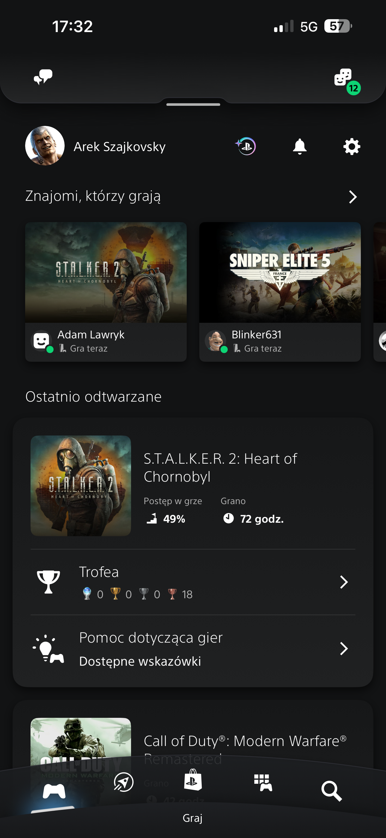Image resolution: width=386 pixels, height=838 pixels.
Task: Tap the PlayStation Stars icon
Action: point(246,146)
